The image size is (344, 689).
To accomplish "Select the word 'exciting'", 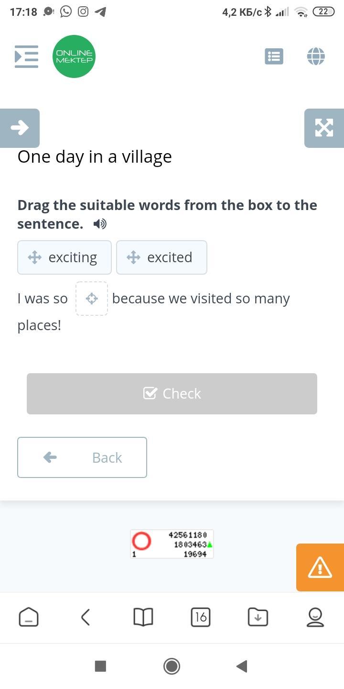I will [x=64, y=257].
